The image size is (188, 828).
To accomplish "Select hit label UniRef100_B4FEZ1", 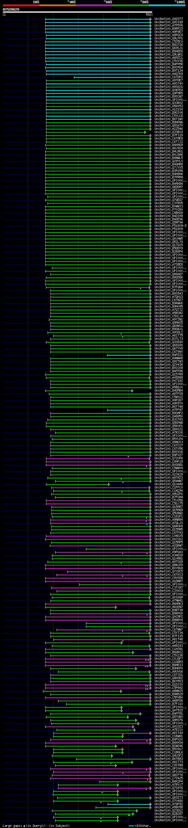I will pyautogui.click(x=169, y=355).
